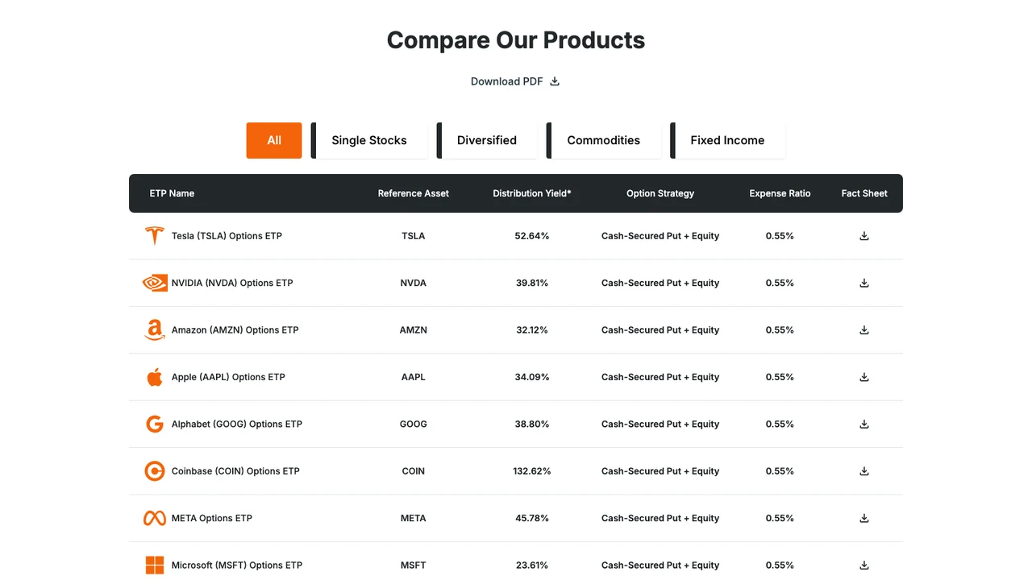The image size is (1032, 580).
Task: Click the GOOG reference asset cell
Action: point(414,425)
